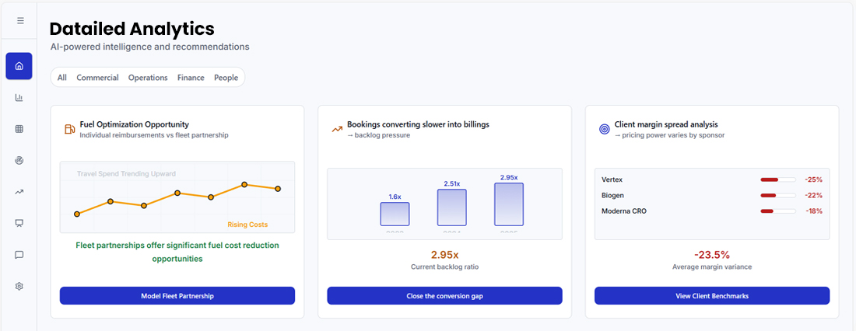
Task: Click the target icon beside Client margin spread
Action: pos(604,129)
